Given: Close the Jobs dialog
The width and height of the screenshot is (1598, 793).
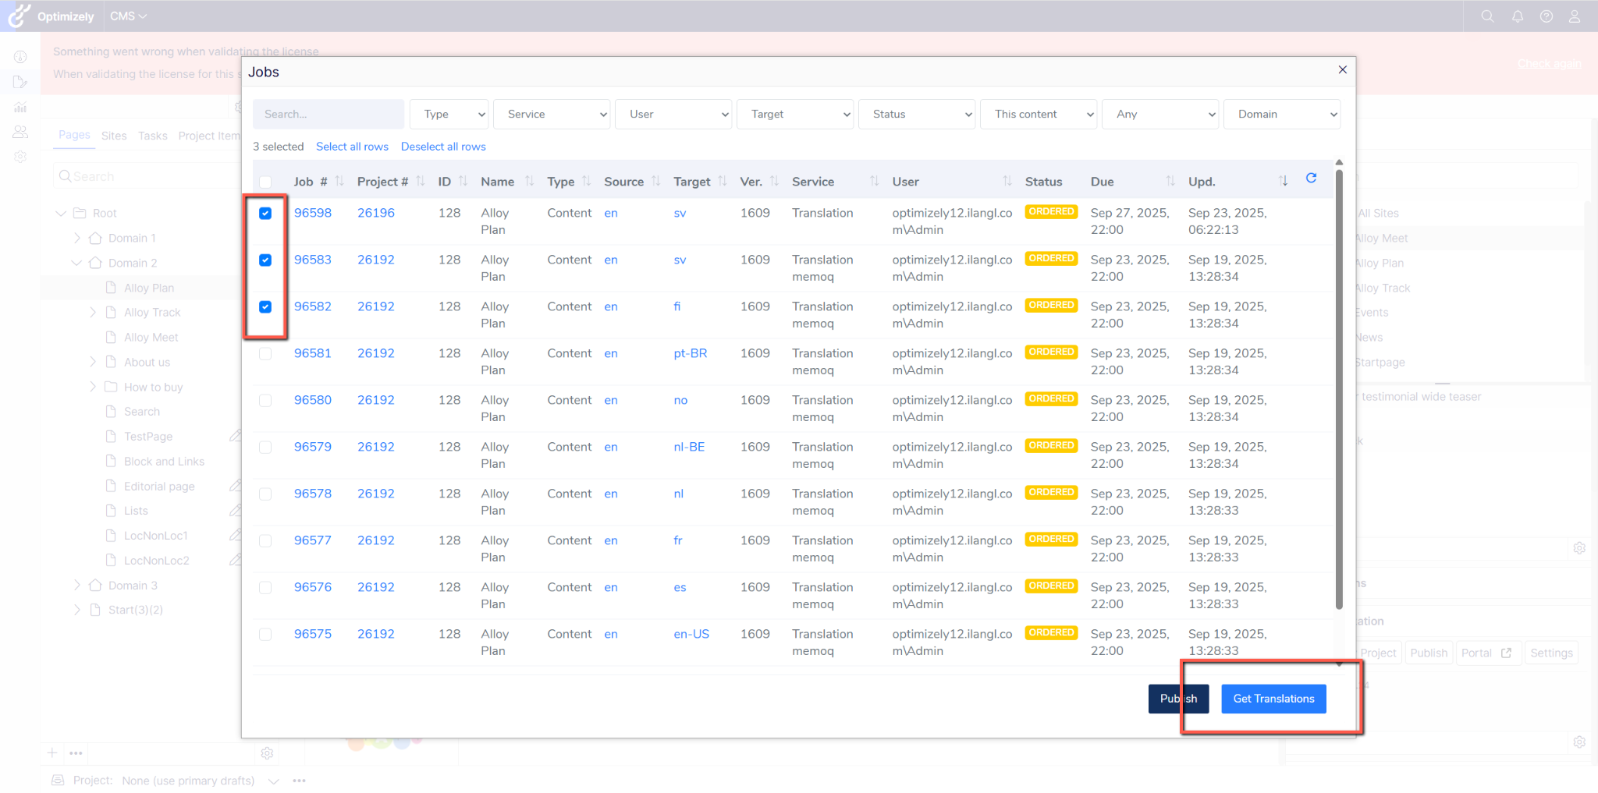Looking at the screenshot, I should pyautogui.click(x=1343, y=69).
